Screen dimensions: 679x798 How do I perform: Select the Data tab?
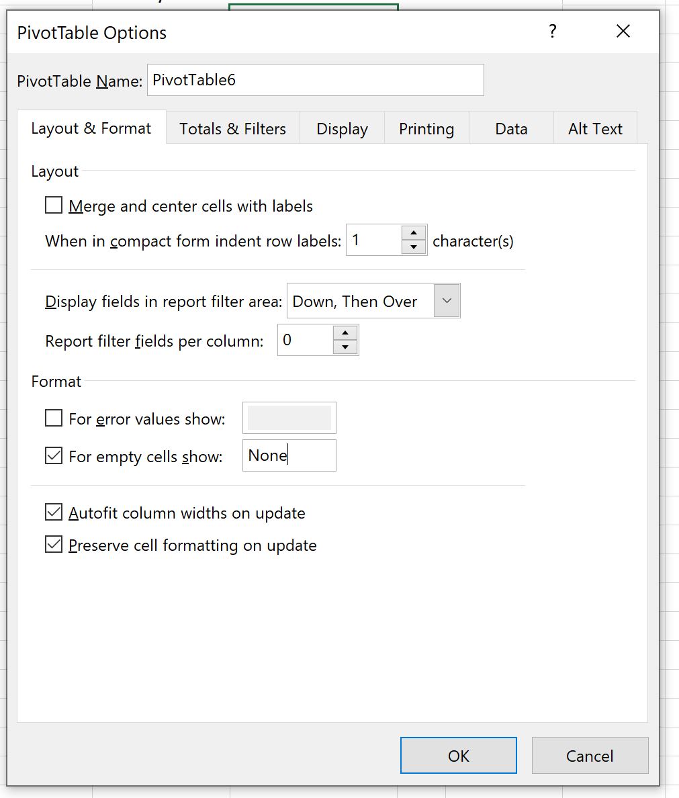[511, 129]
